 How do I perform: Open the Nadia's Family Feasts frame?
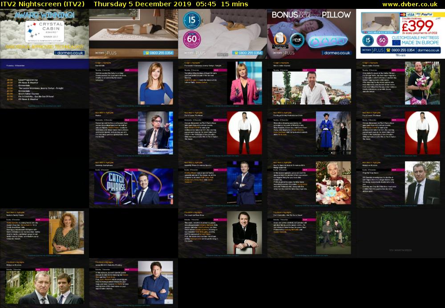click(44, 233)
